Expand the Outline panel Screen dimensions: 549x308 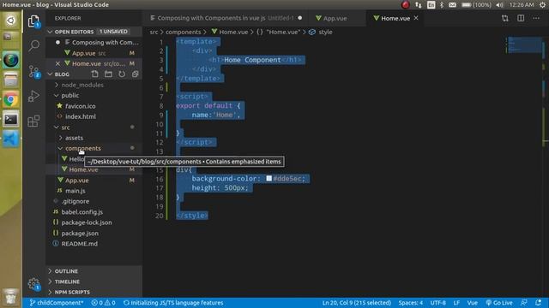[x=94, y=271]
